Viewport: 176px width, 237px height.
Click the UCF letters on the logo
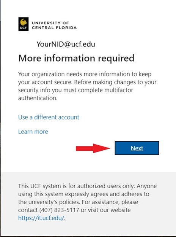pos(24,28)
